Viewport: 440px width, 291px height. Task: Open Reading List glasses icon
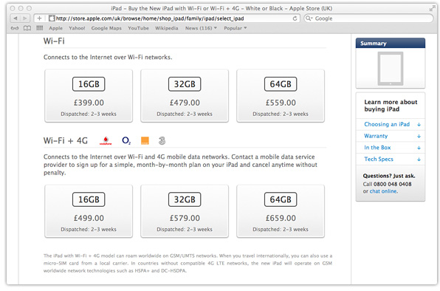[15, 28]
